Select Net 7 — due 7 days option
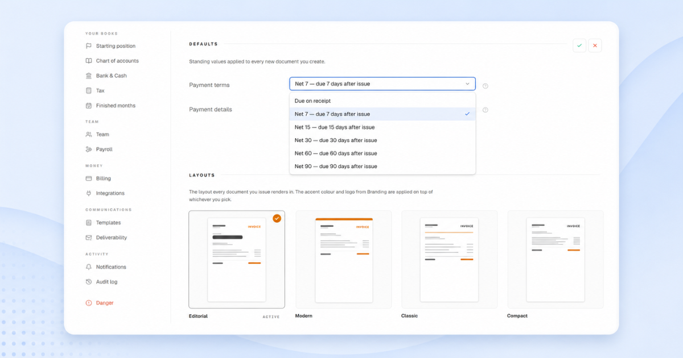Screen dimensions: 683x358 click(382, 114)
